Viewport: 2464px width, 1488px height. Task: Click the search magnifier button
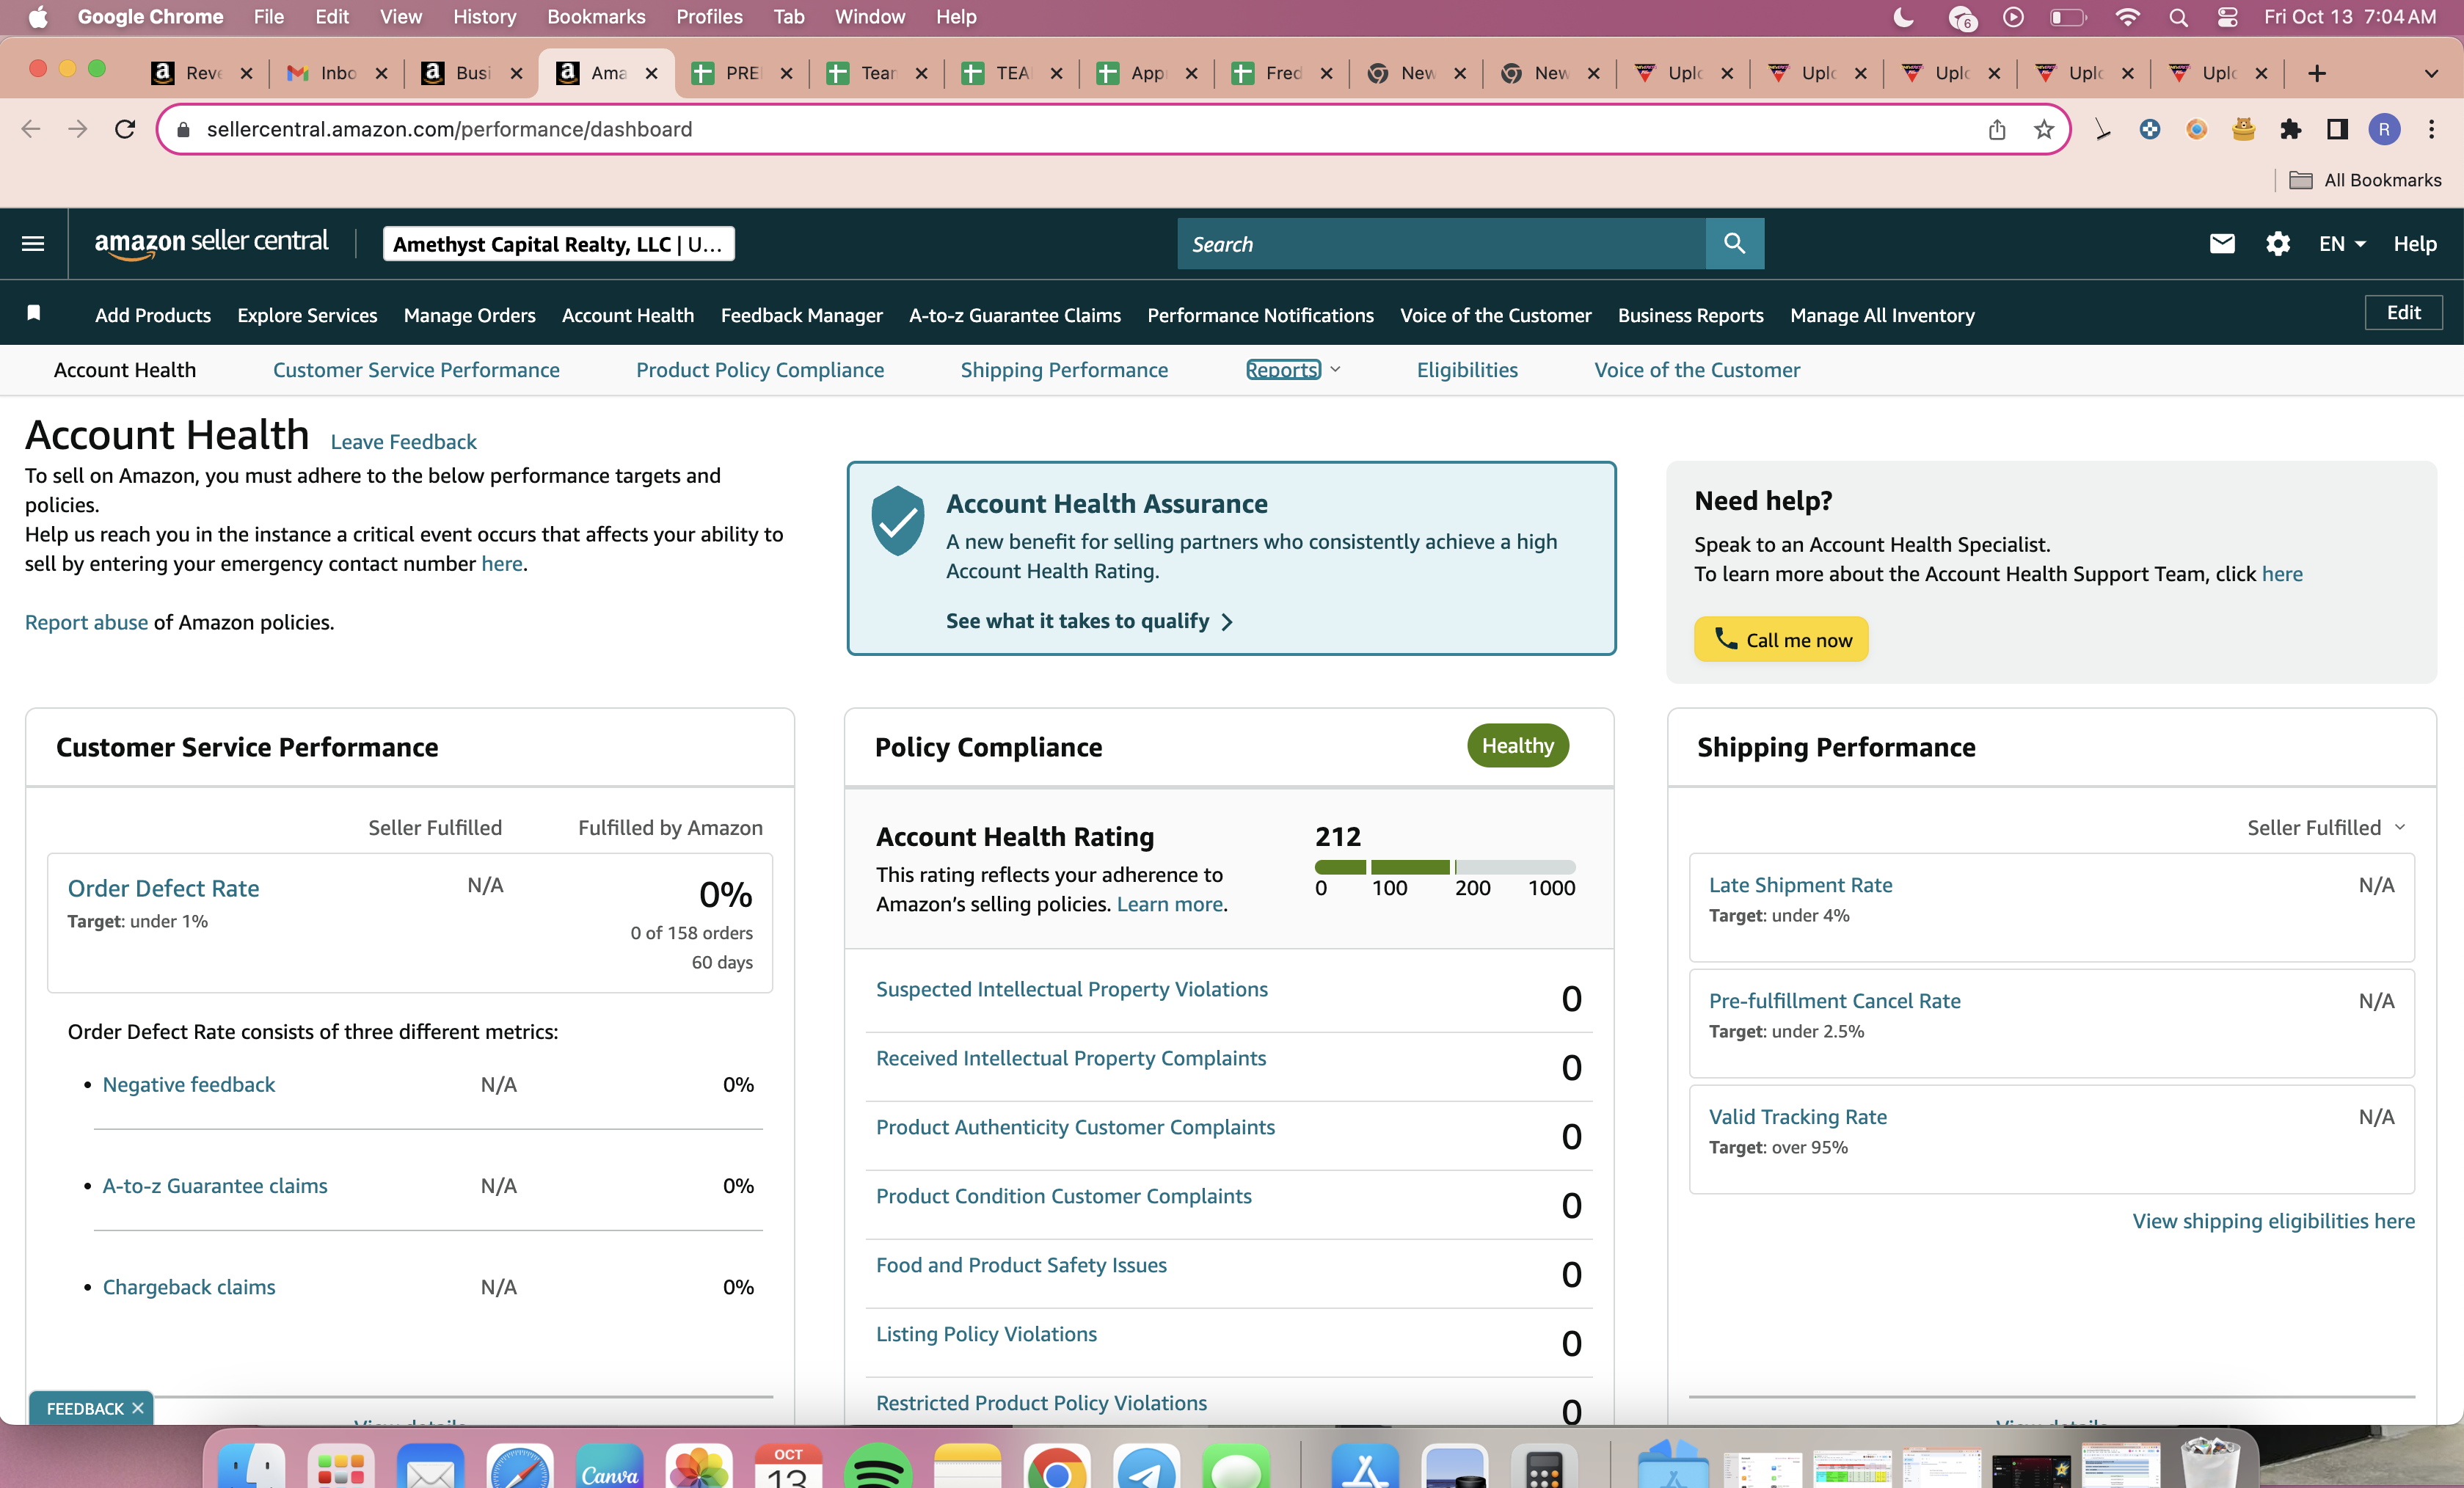[1734, 243]
